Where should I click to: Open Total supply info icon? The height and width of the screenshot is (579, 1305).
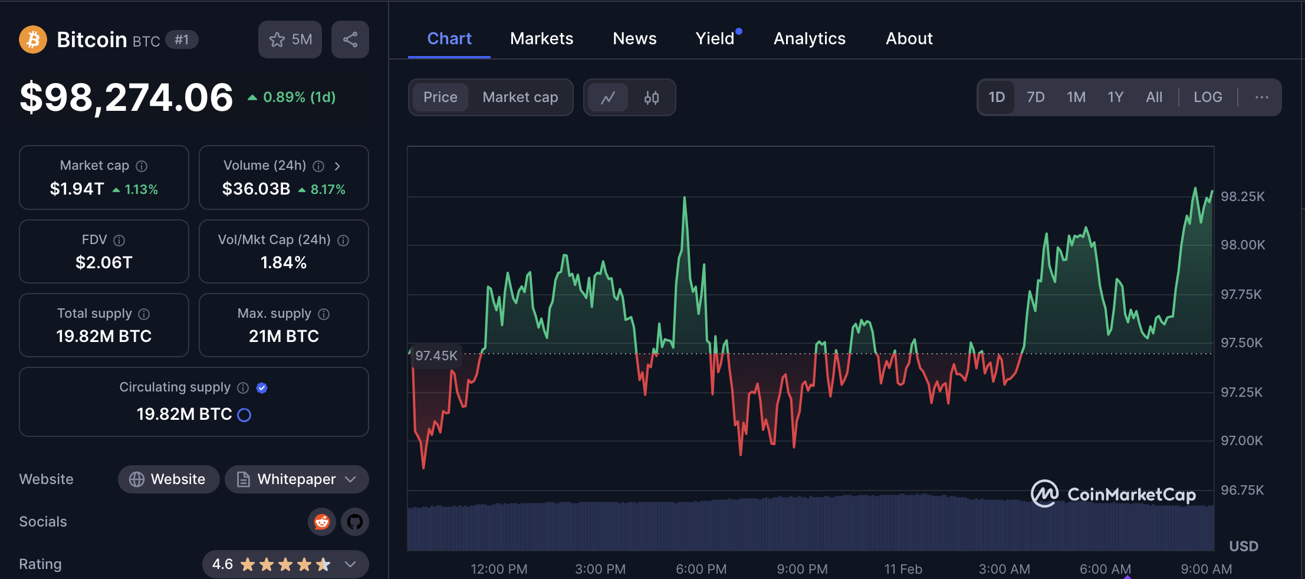(x=144, y=314)
